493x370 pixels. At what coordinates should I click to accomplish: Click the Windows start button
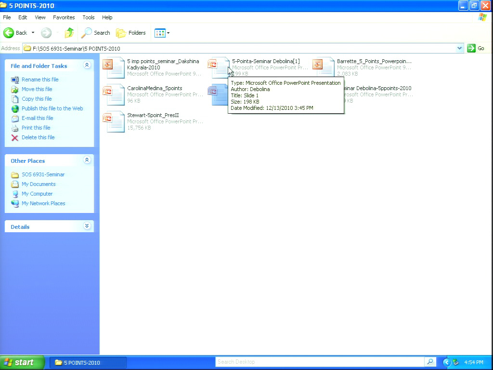[x=22, y=362]
